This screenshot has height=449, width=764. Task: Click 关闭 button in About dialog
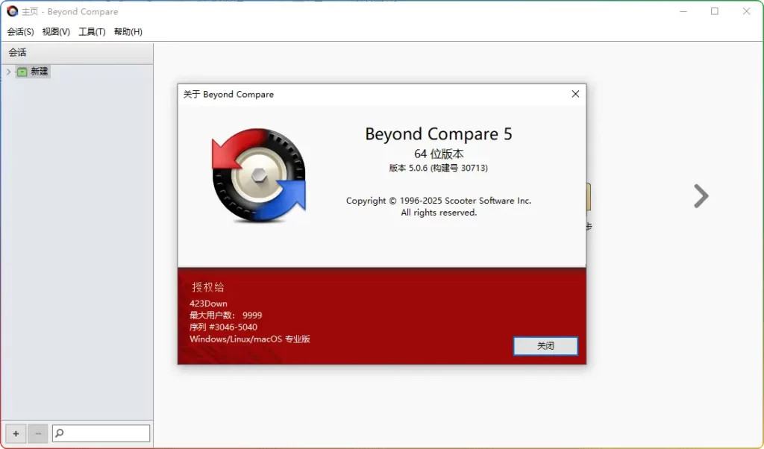[x=545, y=346]
